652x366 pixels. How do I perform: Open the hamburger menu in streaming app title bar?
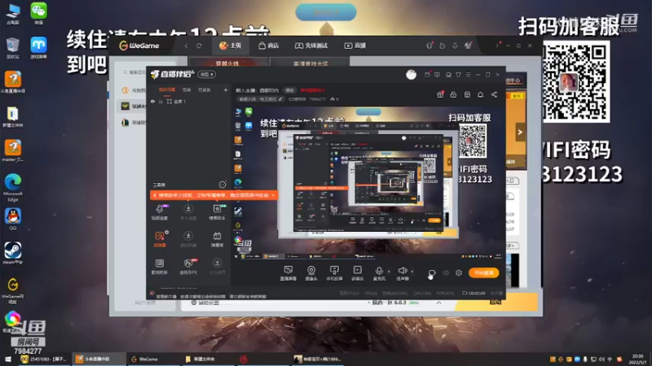468,75
